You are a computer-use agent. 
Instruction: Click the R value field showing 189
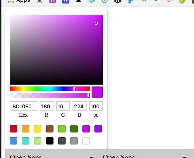47,106
